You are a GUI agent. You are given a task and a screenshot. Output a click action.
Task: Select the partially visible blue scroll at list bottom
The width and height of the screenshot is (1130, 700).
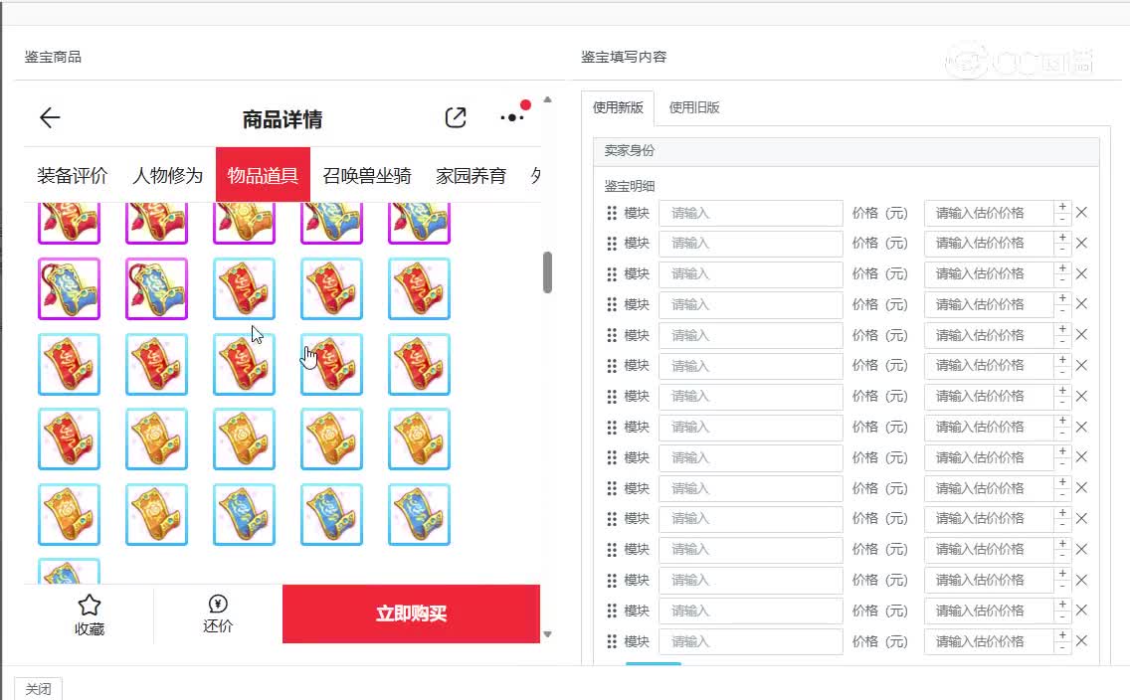pyautogui.click(x=70, y=571)
